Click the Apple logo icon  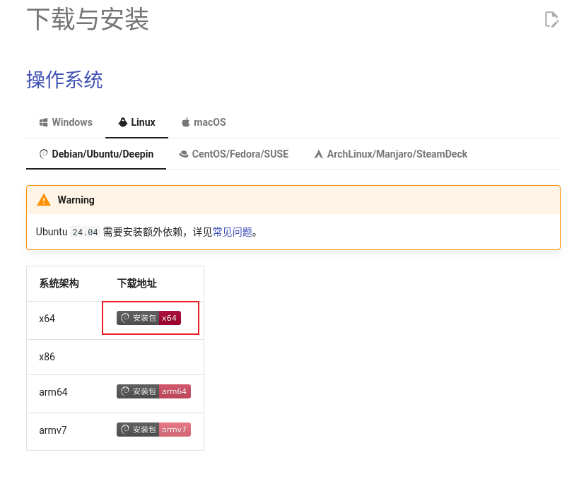186,122
